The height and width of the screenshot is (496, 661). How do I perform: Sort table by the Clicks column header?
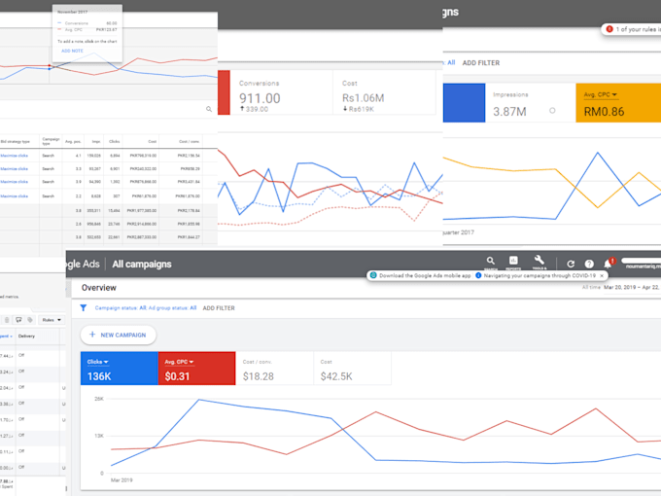tap(115, 141)
